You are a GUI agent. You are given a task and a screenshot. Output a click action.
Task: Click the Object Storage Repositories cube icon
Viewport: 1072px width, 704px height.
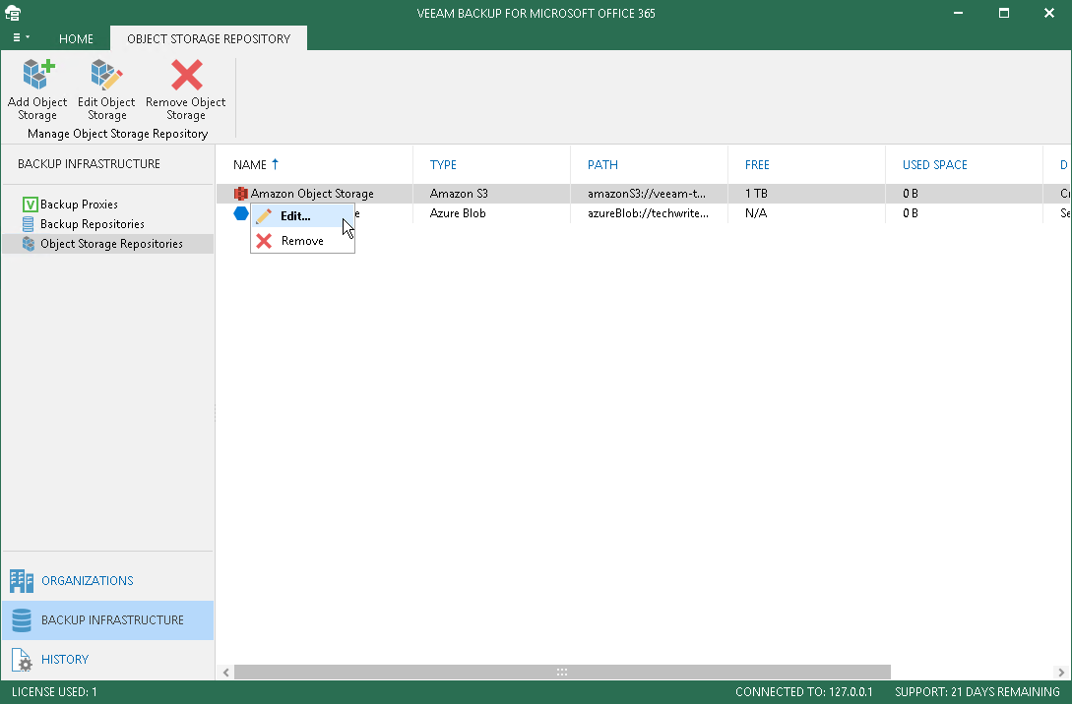(x=28, y=244)
